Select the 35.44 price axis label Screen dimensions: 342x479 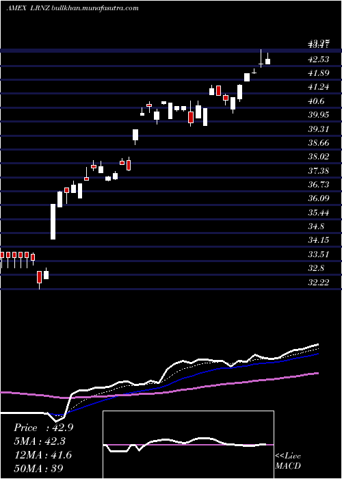pyautogui.click(x=319, y=213)
